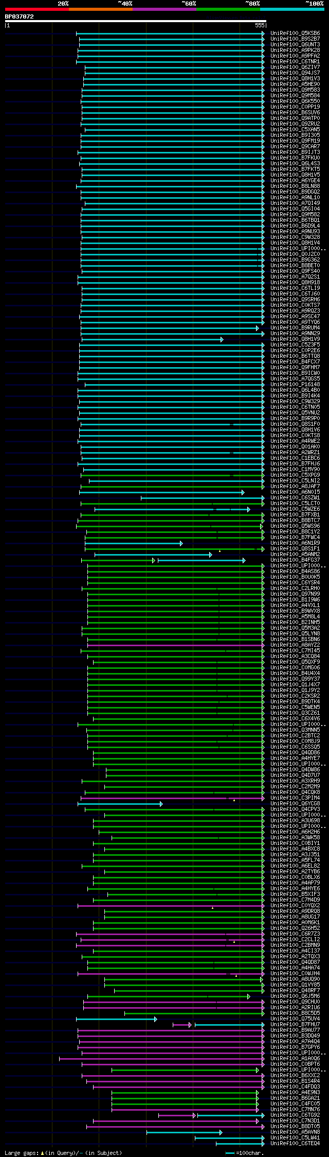329x1157 pixels.
Task: Open hit UniRef100_Q6UNT3
Action: pyautogui.click(x=295, y=45)
